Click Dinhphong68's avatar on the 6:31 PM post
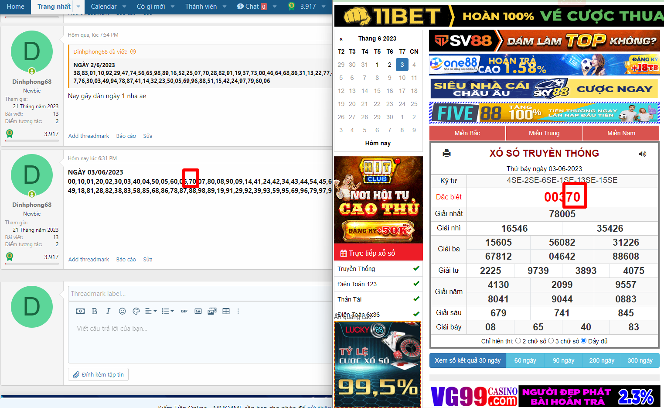This screenshot has width=664, height=408. pyautogui.click(x=32, y=175)
